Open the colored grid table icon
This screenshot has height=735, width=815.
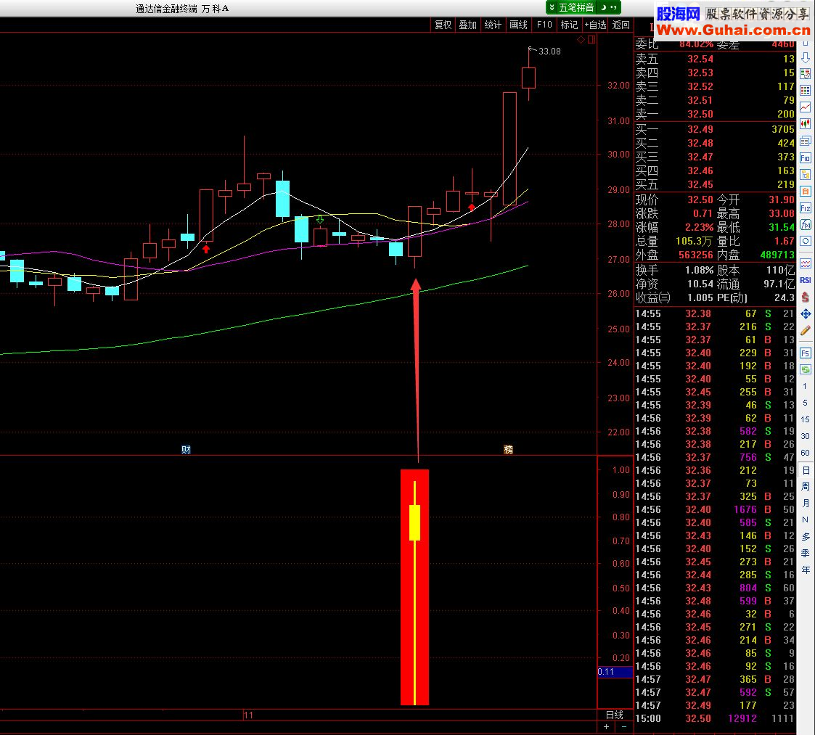(x=805, y=91)
